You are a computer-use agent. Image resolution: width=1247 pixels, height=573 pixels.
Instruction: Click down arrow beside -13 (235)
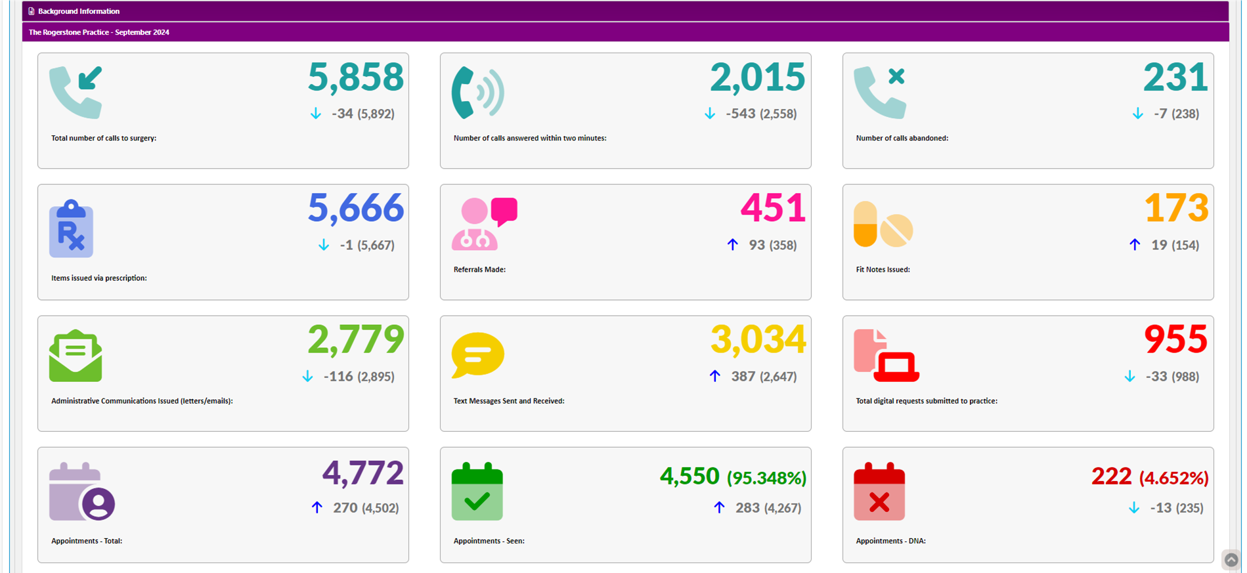point(1134,507)
